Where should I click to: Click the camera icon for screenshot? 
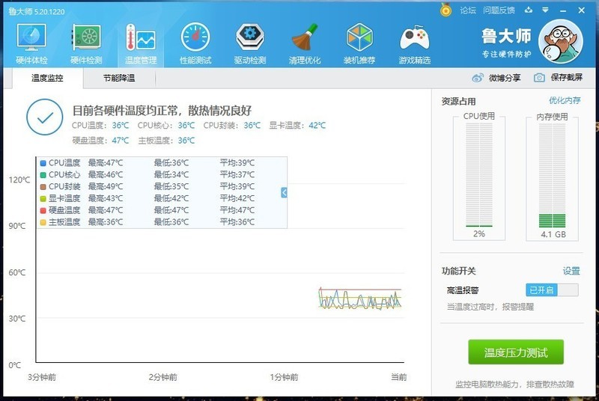click(539, 78)
